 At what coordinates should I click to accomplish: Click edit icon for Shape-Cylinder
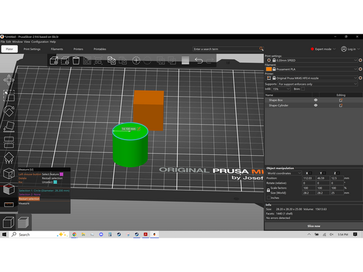341,105
